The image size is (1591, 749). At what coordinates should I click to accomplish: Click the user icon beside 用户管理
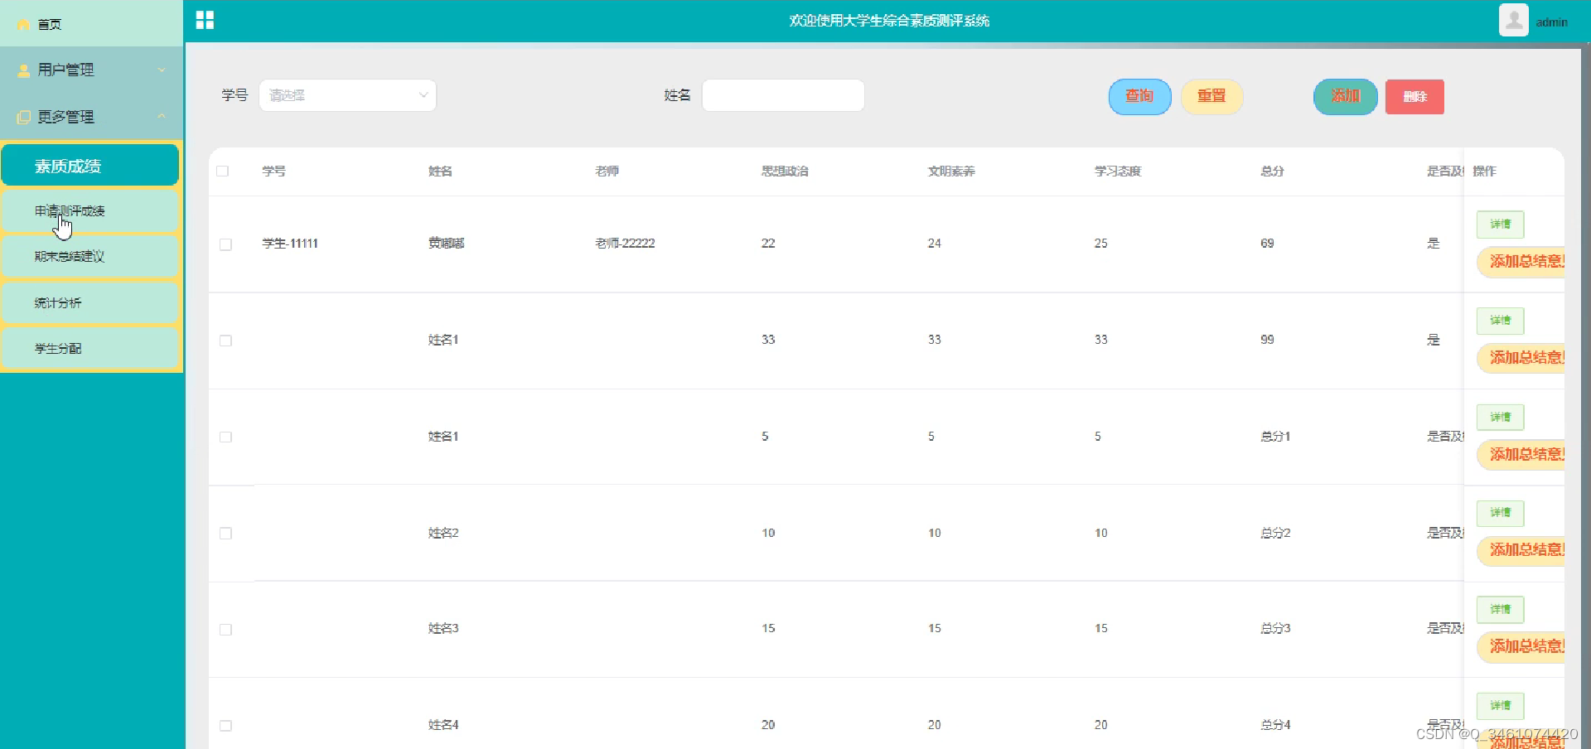click(24, 70)
